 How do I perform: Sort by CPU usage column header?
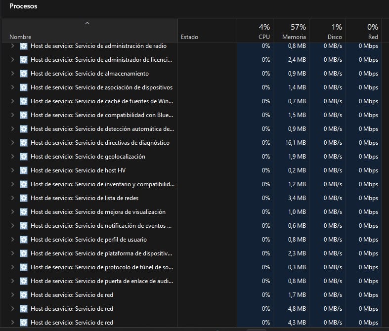255,31
